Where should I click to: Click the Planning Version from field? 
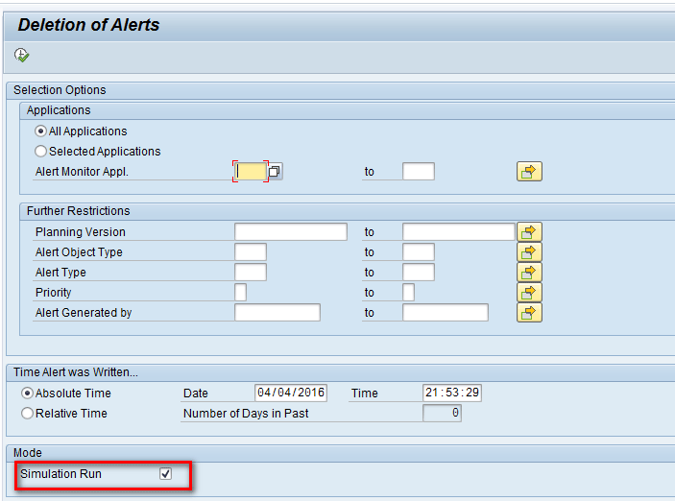[291, 231]
